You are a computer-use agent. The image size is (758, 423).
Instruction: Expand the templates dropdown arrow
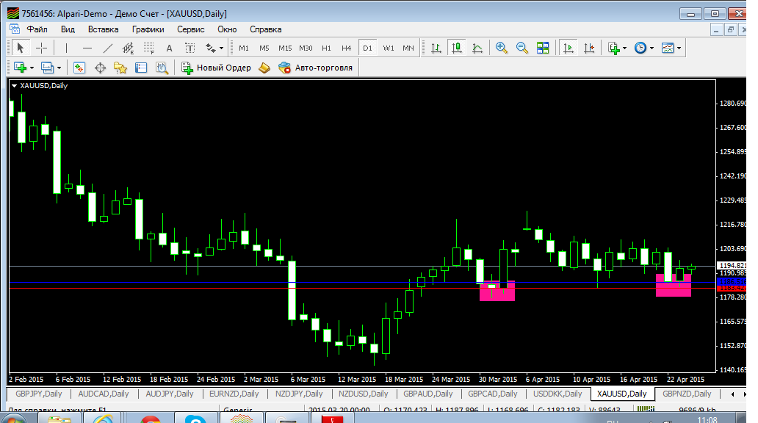tap(679, 48)
